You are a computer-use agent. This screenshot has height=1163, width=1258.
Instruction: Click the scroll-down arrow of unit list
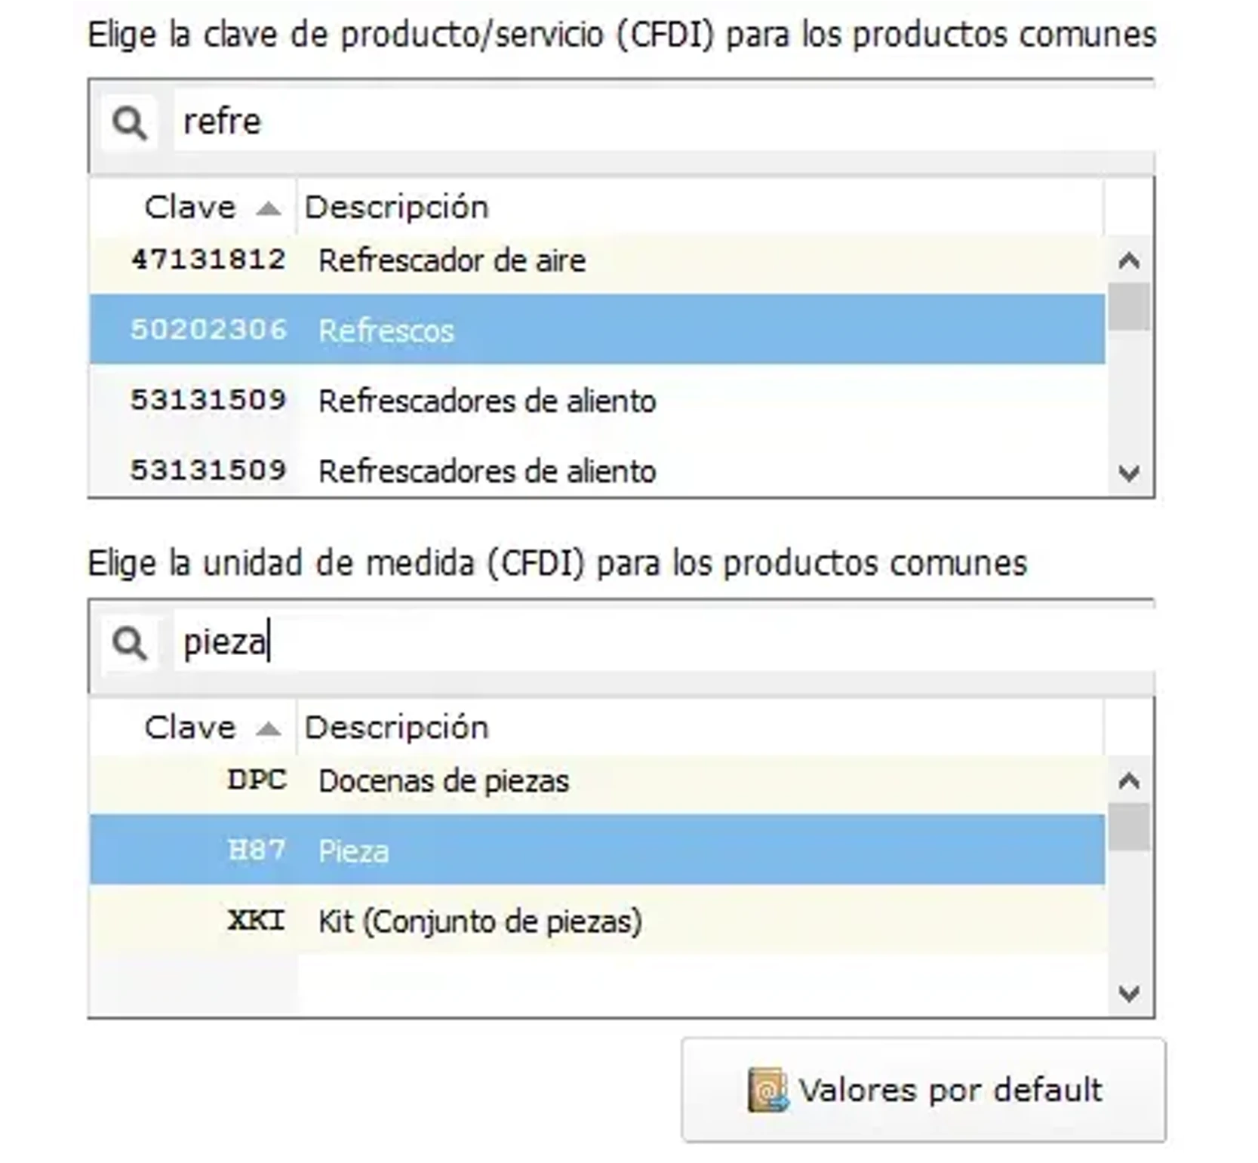(1127, 995)
